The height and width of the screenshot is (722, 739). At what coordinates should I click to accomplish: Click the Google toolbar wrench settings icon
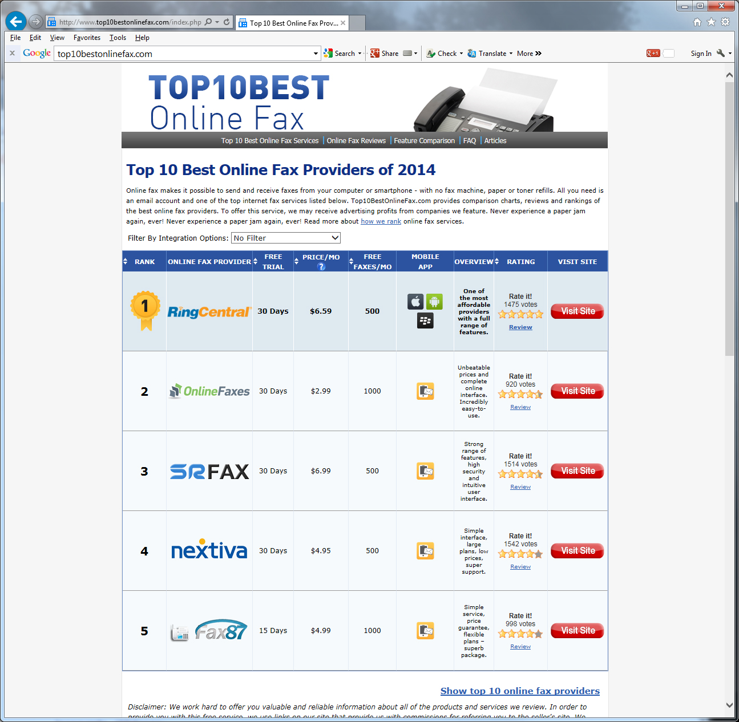coord(721,53)
